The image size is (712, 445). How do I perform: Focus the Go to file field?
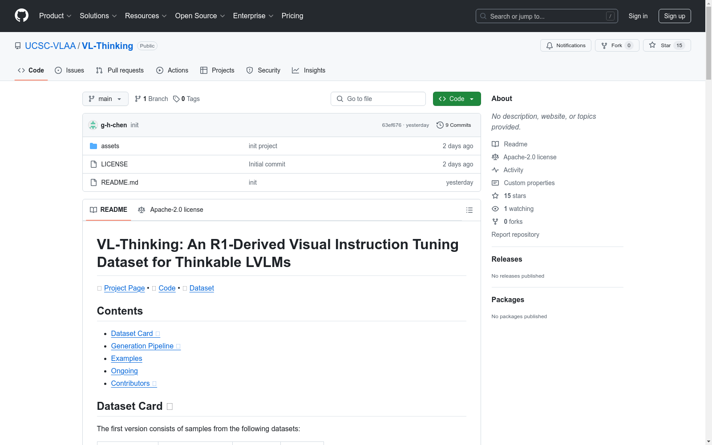click(378, 99)
